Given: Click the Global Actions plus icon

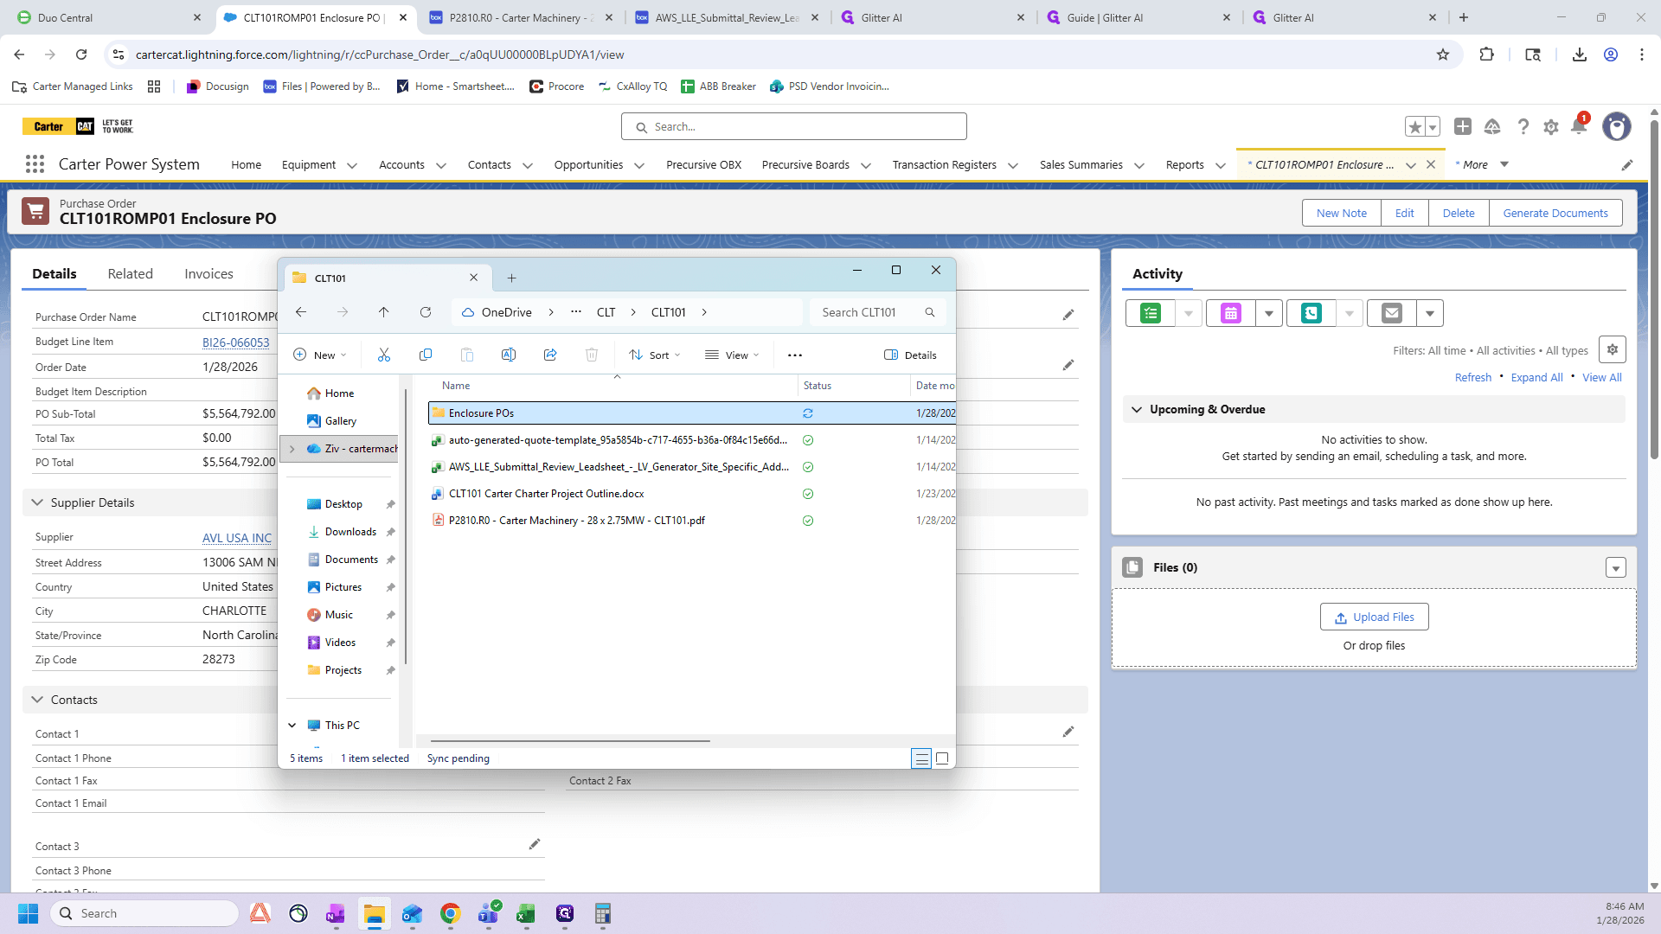Looking at the screenshot, I should 1463,127.
